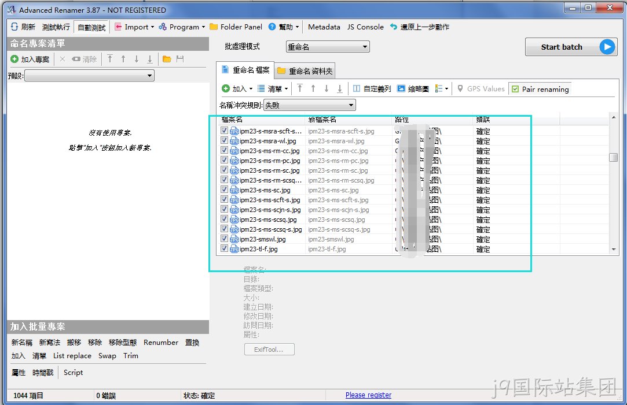
Task: Click the refresh icon in the toolbar
Action: point(14,27)
